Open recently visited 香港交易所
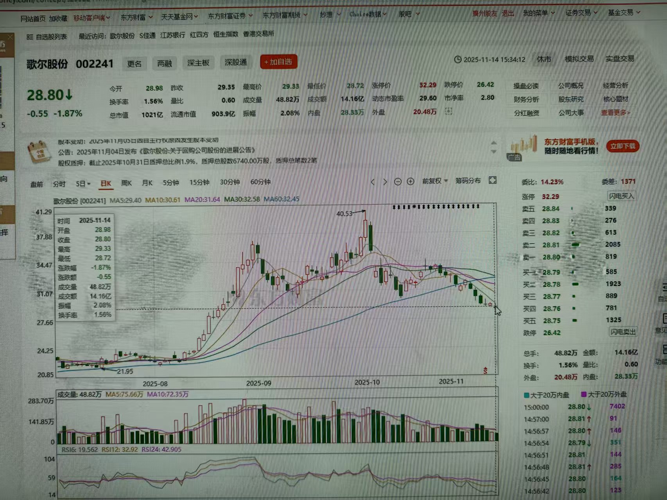667x500 pixels. tap(258, 34)
